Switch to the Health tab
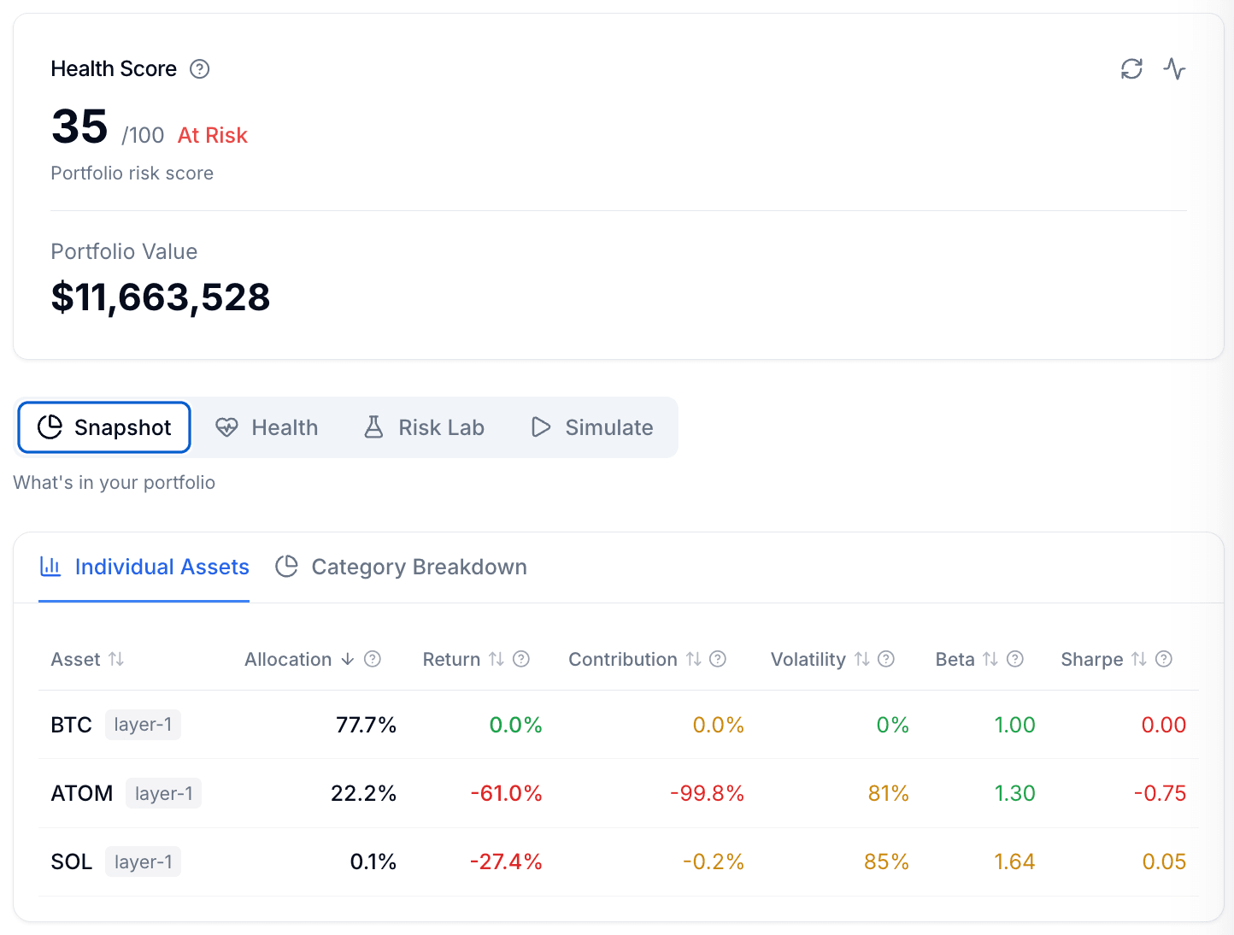This screenshot has height=935, width=1234. tap(267, 427)
